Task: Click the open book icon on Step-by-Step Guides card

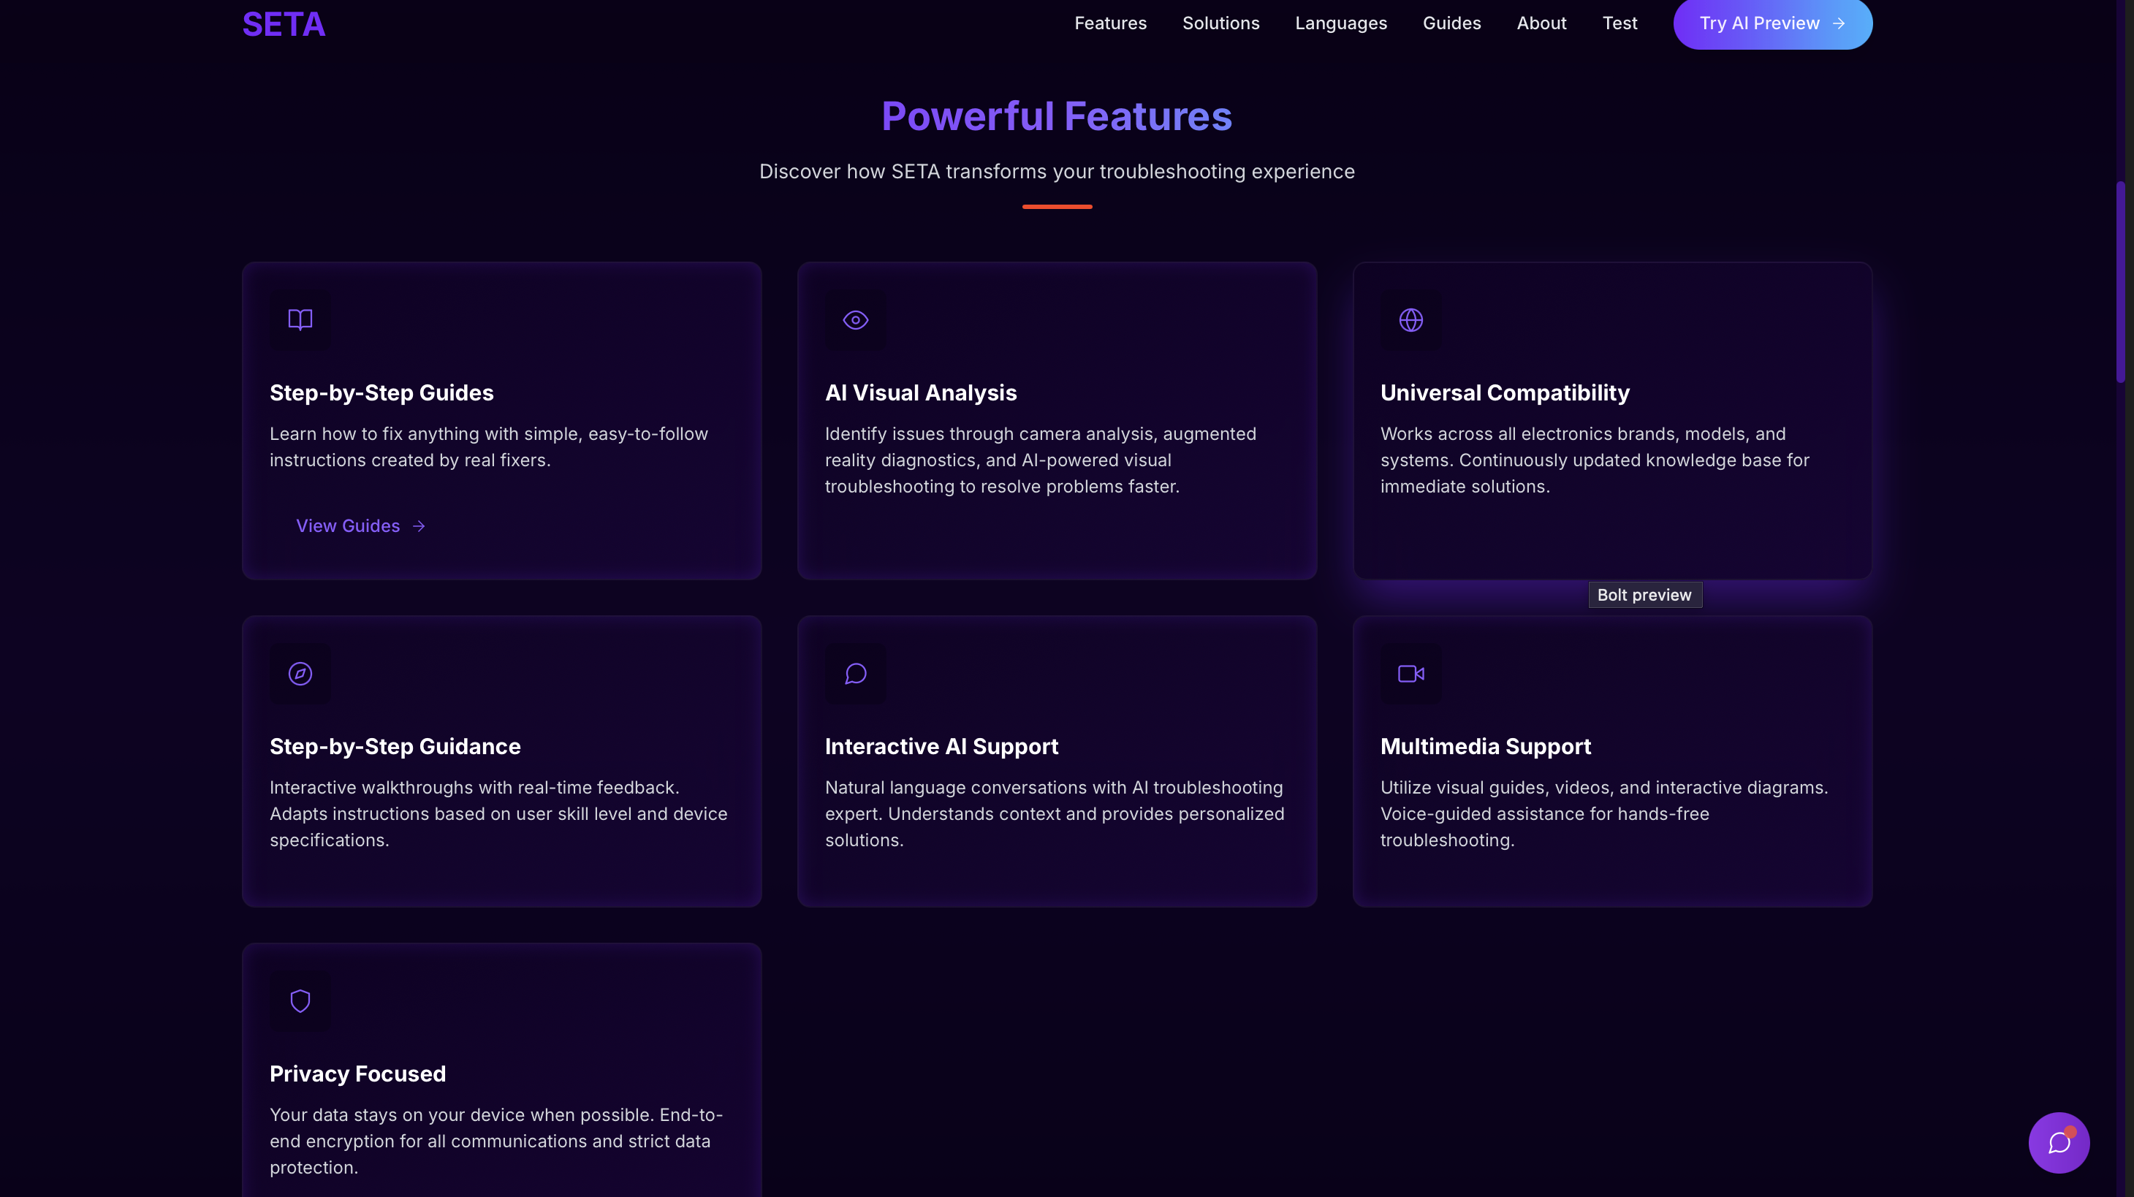Action: click(x=300, y=320)
